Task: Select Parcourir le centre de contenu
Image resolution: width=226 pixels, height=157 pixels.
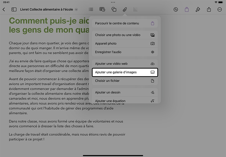Action: coord(125,23)
